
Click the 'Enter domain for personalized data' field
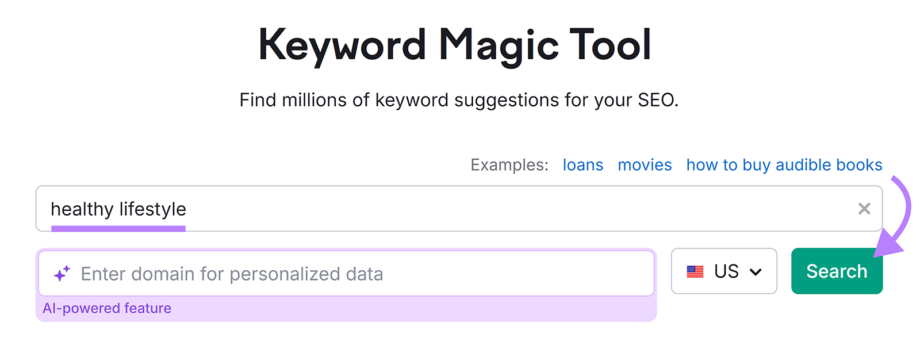345,274
